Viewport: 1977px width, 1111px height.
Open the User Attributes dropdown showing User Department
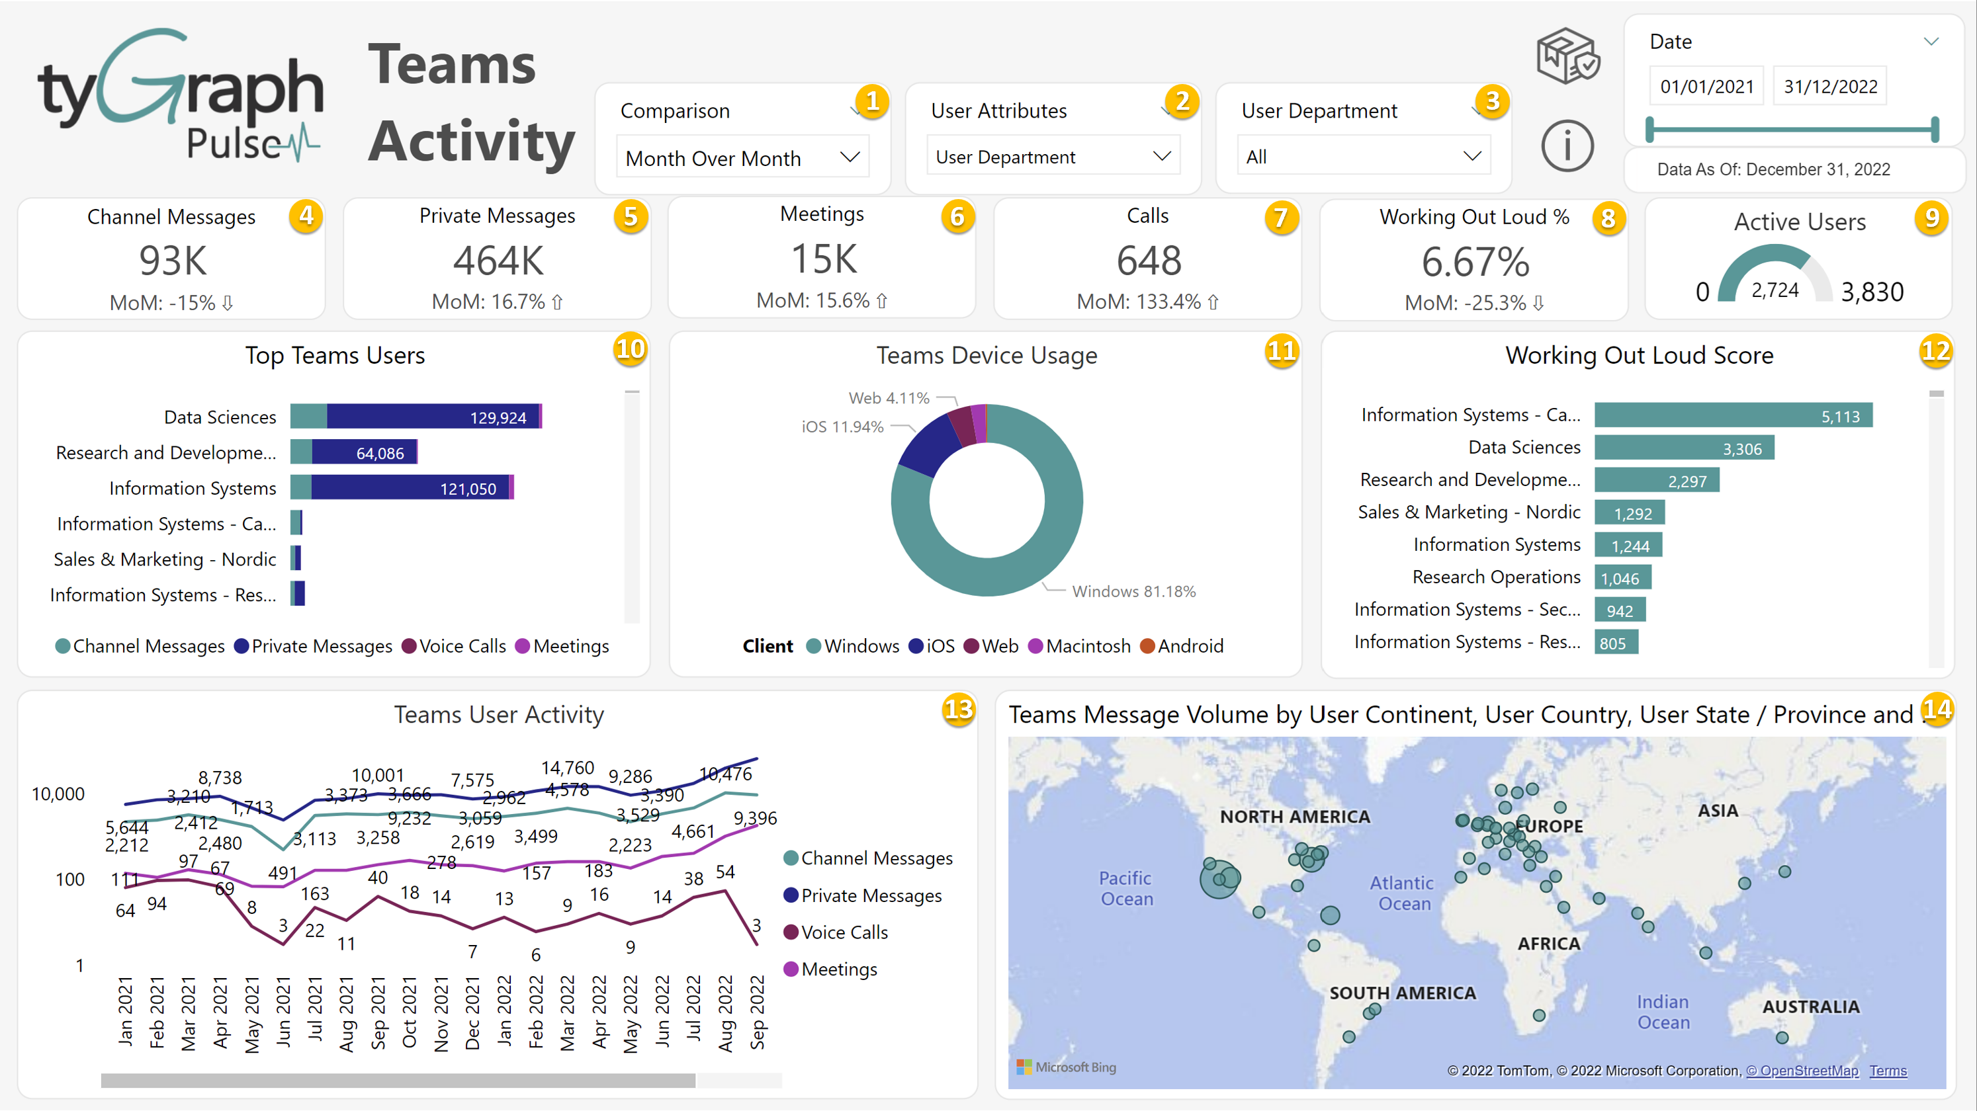click(1052, 157)
